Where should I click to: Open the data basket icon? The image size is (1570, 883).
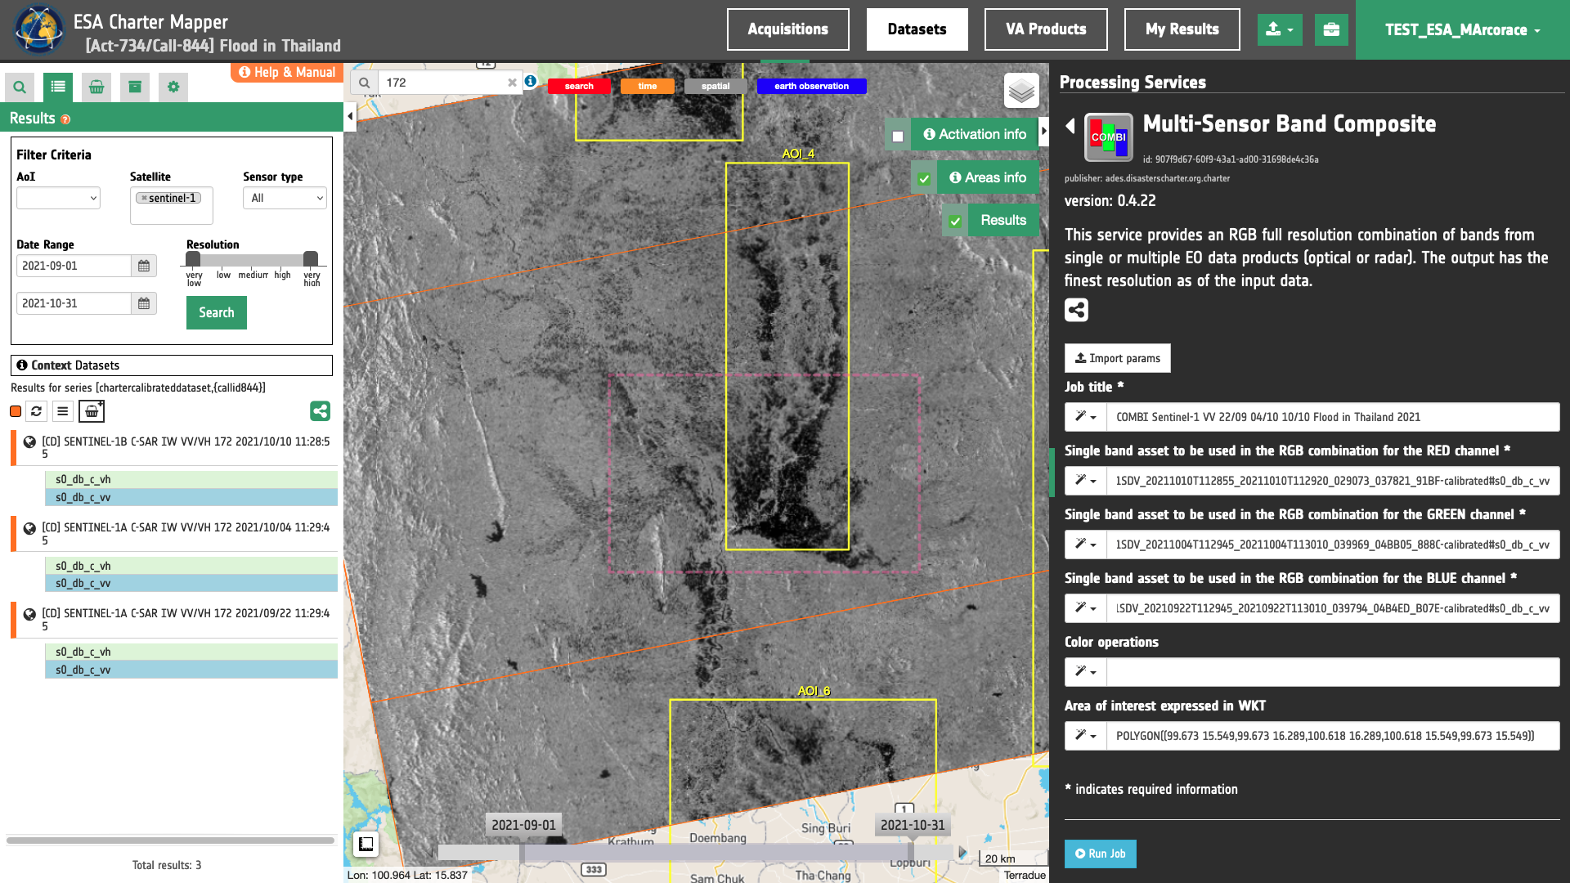coord(96,87)
